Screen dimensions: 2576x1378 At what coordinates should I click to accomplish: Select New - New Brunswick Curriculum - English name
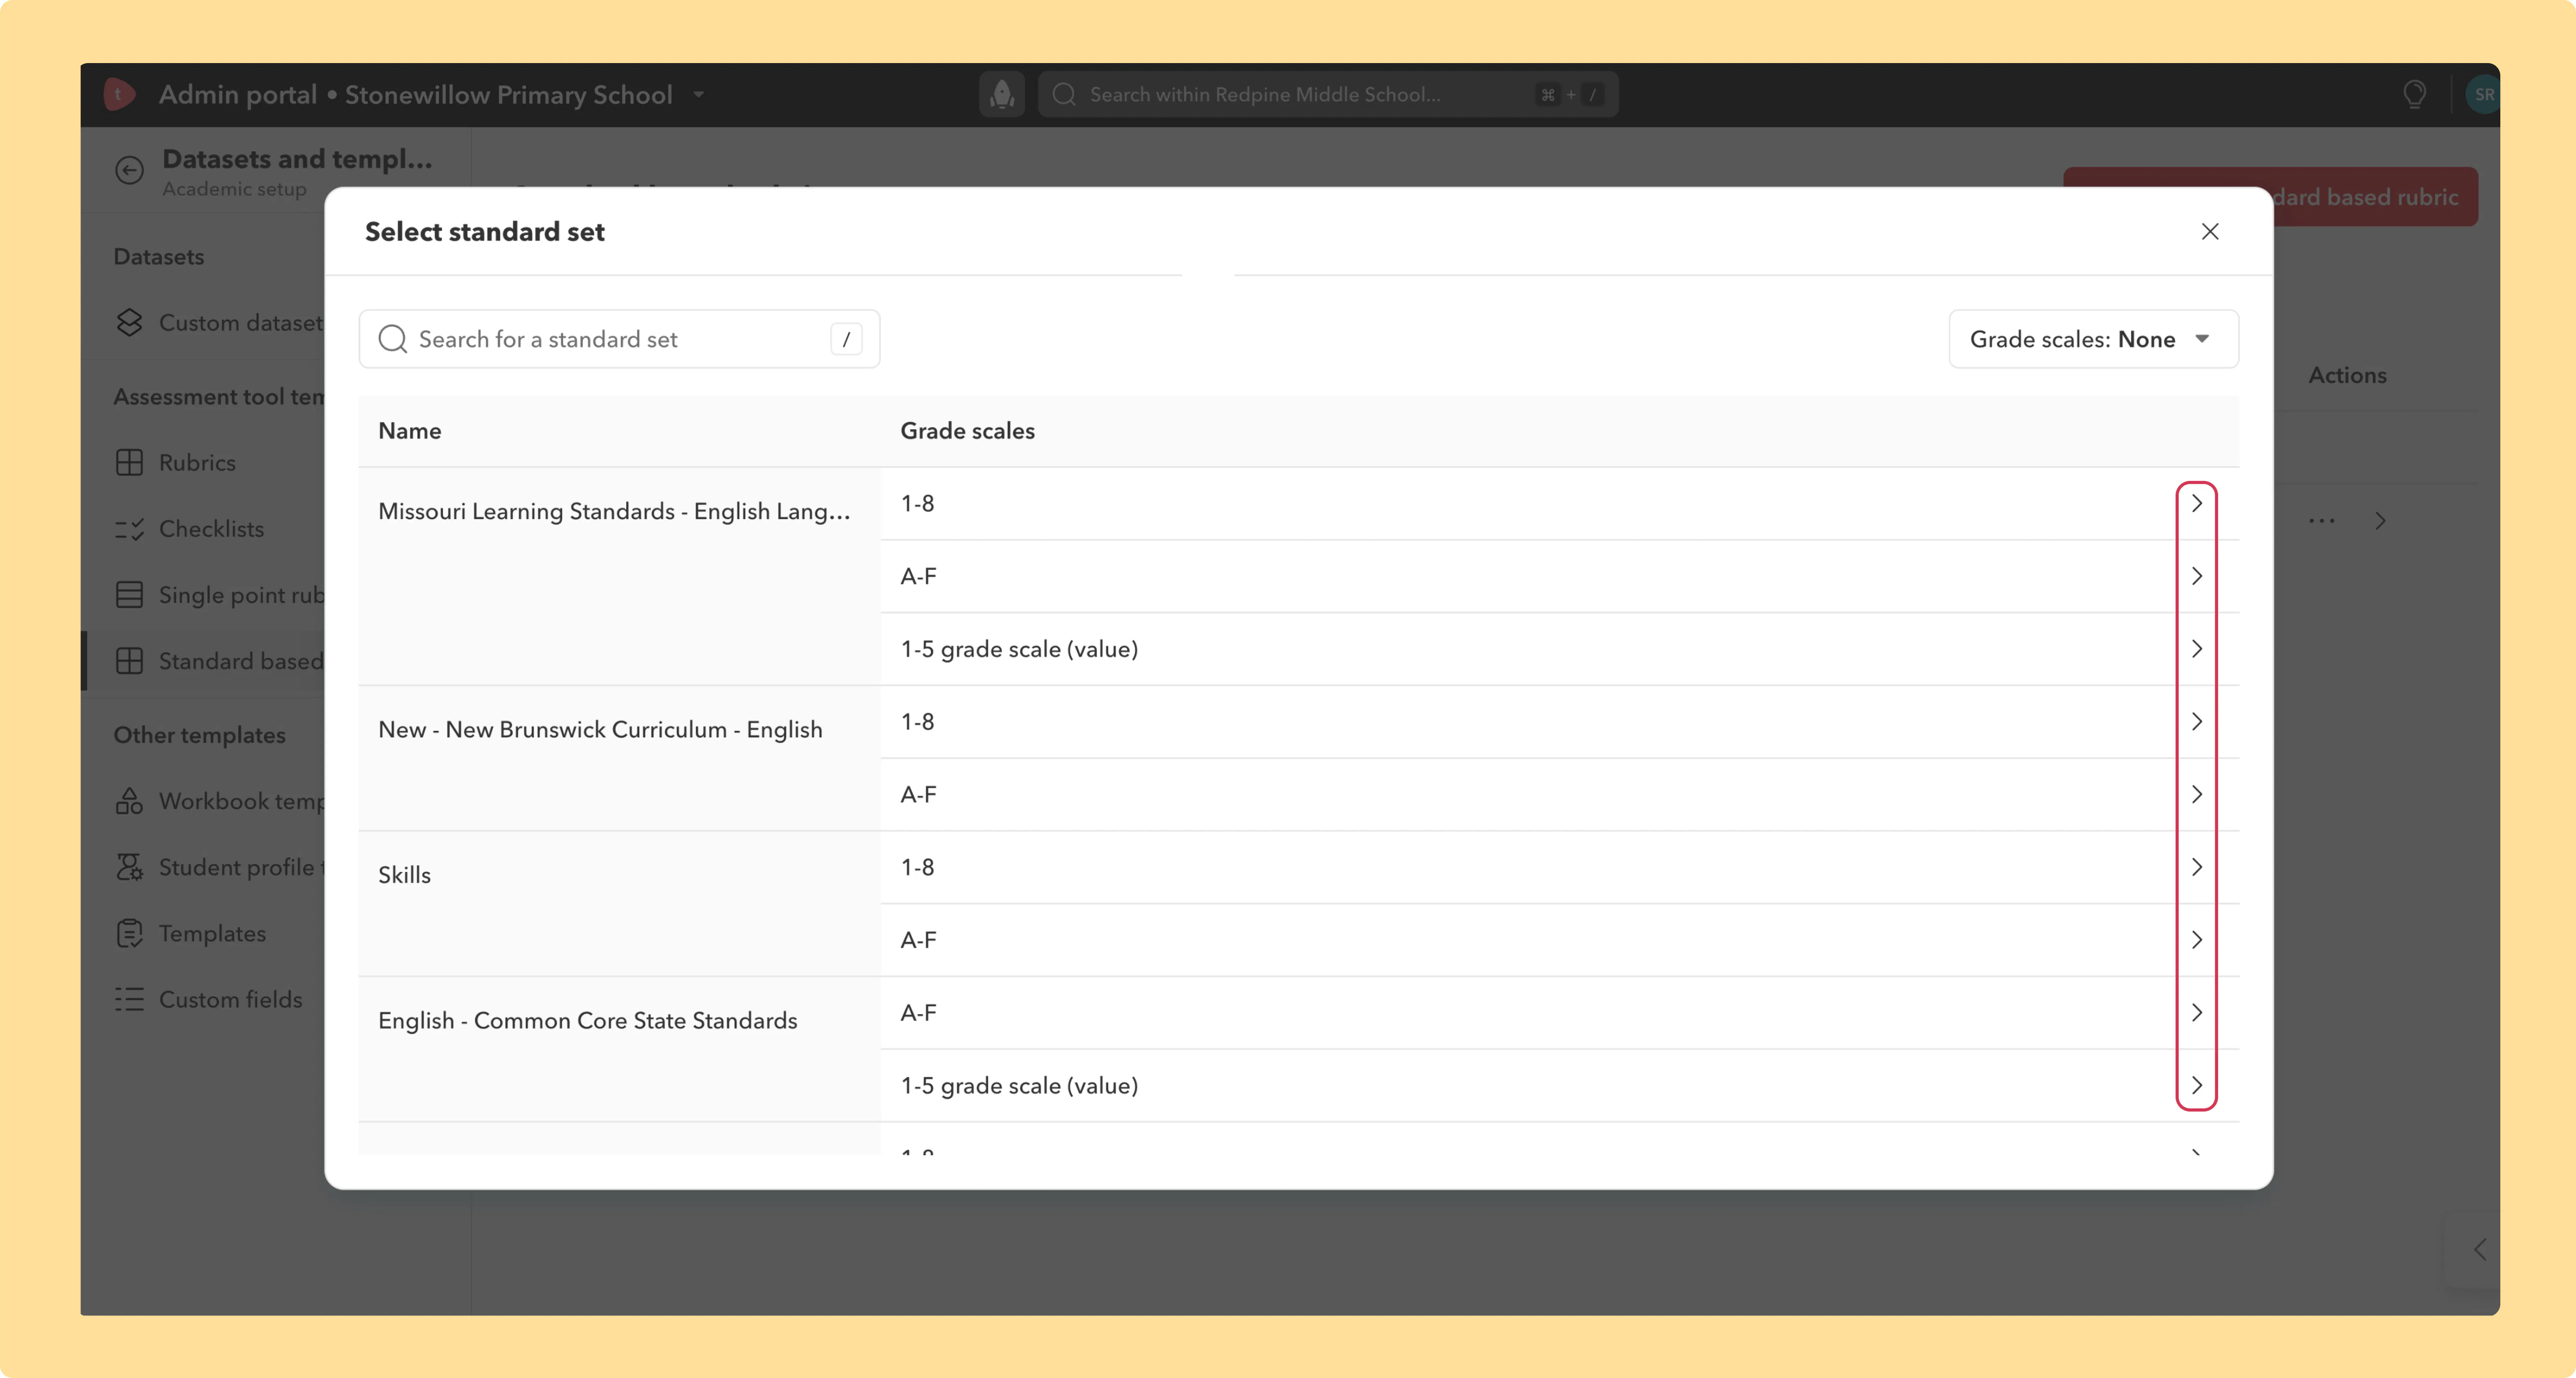600,730
